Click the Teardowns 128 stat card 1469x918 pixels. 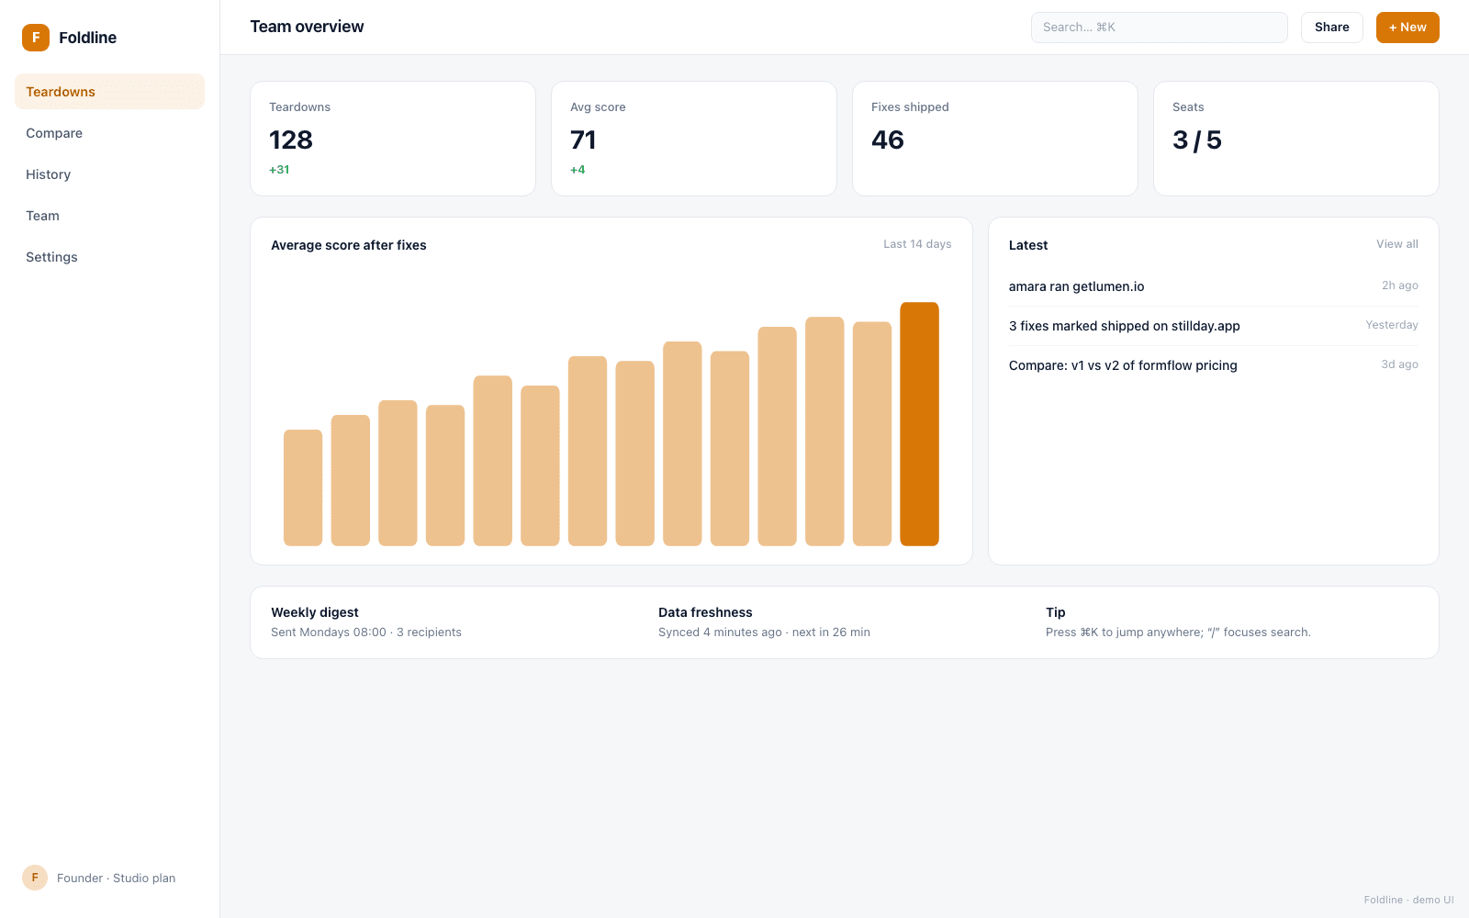pyautogui.click(x=393, y=139)
